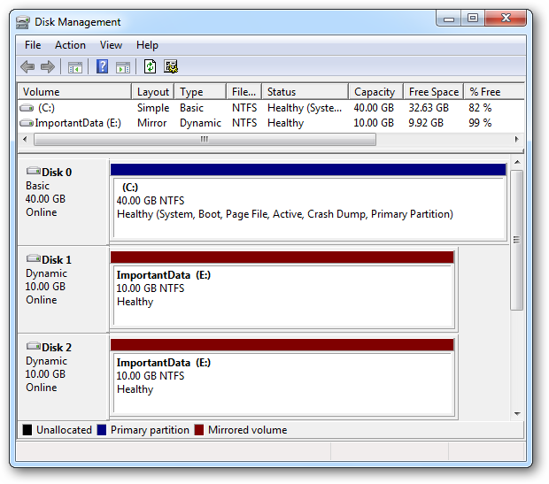Viewport: 549px width, 484px height.
Task: Click the dark red Mirrored volume legend swatch
Action: (x=199, y=430)
